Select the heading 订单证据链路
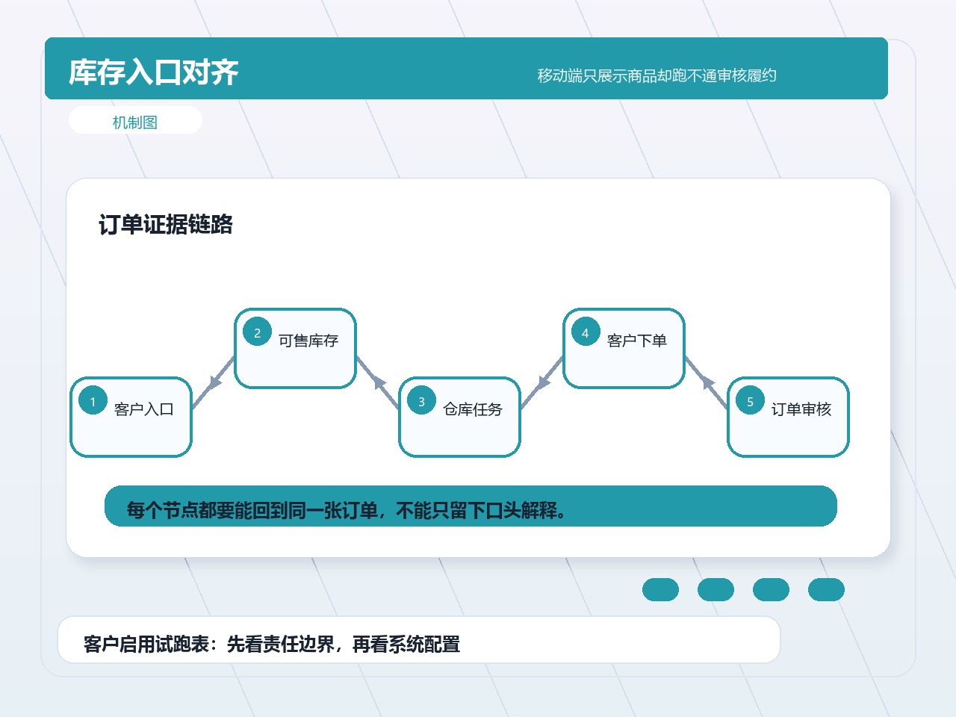This screenshot has width=956, height=717. pos(166,224)
